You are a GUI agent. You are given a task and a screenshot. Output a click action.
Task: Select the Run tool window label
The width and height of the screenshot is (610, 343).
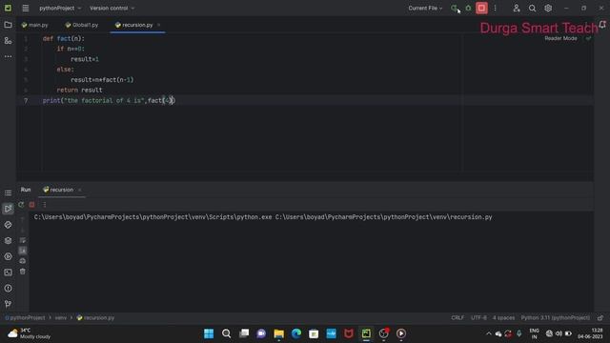(x=26, y=190)
